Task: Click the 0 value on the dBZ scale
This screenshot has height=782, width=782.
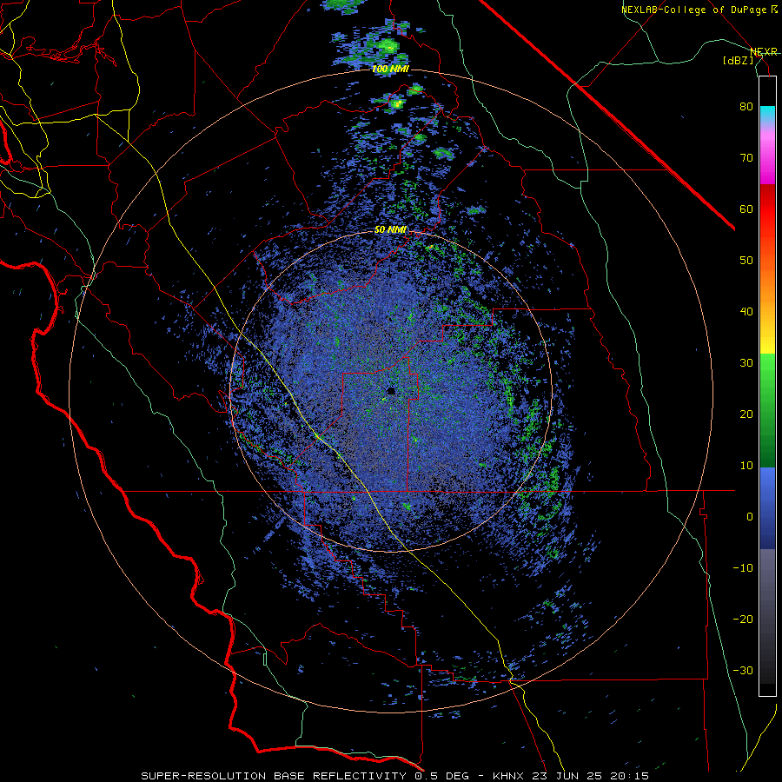Action: click(x=750, y=517)
